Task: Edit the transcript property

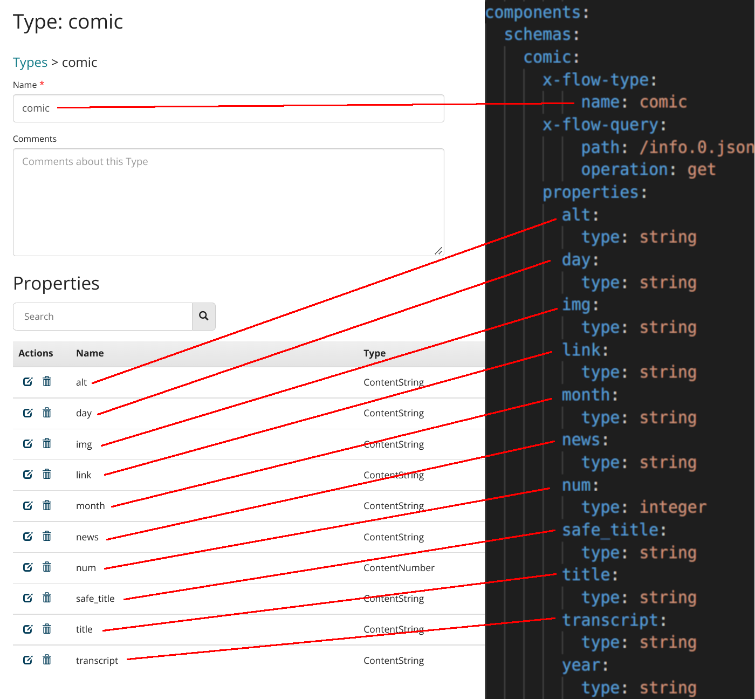Action: pyautogui.click(x=28, y=660)
